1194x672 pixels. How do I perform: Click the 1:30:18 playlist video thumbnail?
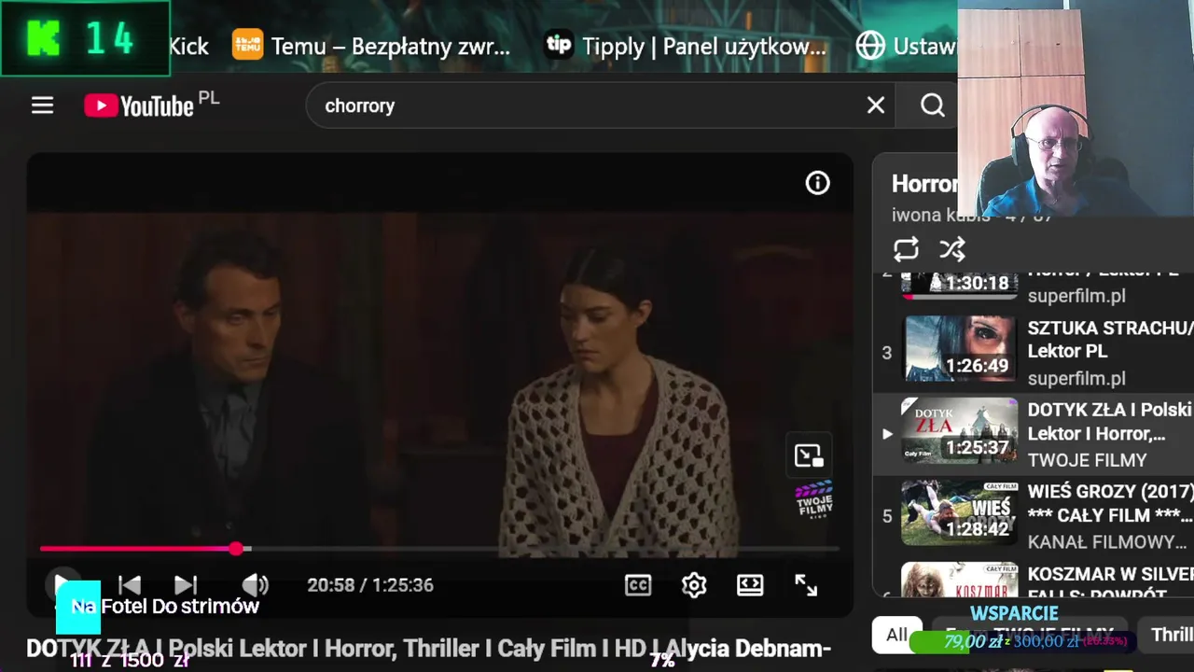tap(959, 284)
